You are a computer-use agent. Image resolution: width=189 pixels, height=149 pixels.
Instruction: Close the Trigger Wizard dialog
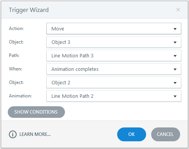point(178,10)
